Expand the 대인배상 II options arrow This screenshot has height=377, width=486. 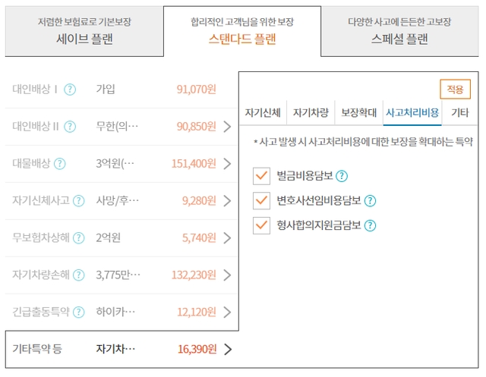tap(227, 127)
